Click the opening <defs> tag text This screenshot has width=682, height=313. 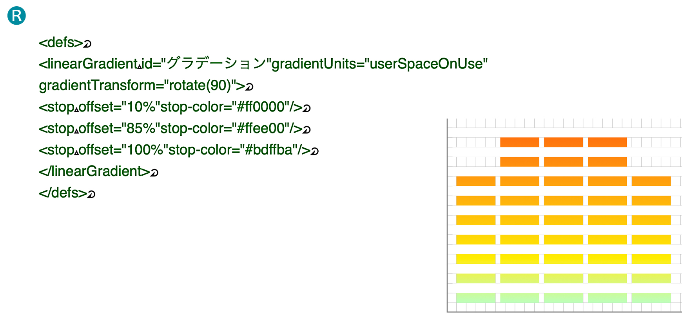(x=61, y=42)
